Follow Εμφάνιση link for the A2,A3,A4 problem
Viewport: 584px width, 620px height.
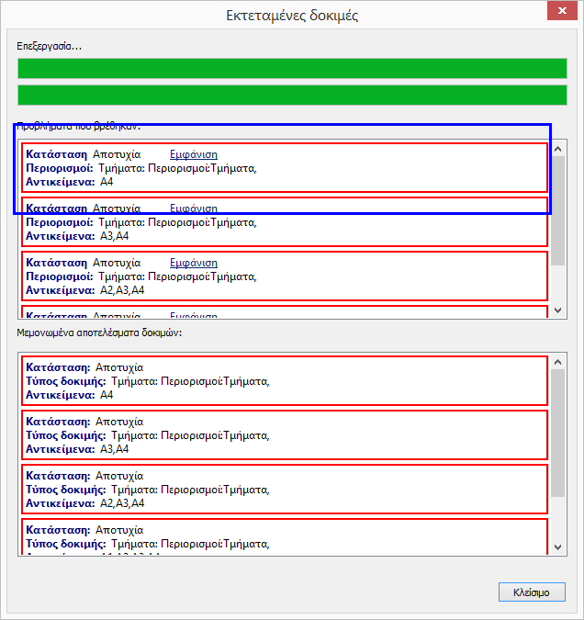point(194,263)
